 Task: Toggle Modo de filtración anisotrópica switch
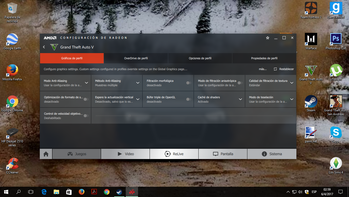pyautogui.click(x=240, y=83)
